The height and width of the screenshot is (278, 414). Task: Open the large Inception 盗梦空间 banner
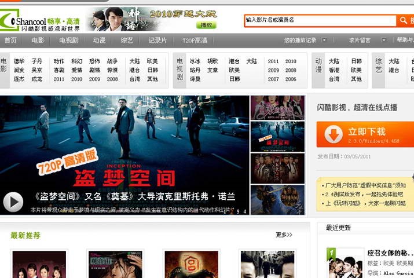point(124,155)
